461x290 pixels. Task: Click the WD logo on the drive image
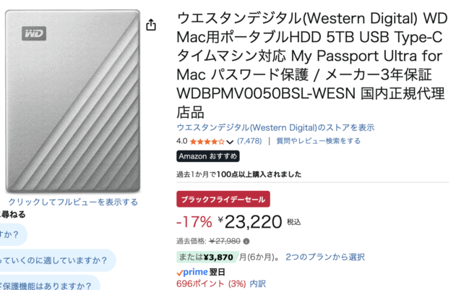tap(34, 33)
